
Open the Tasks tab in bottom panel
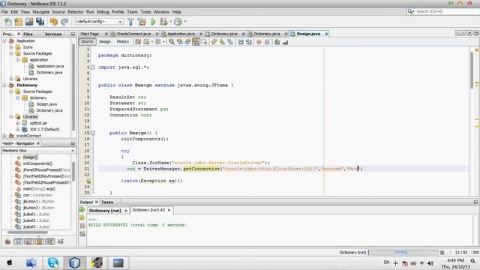(x=107, y=202)
